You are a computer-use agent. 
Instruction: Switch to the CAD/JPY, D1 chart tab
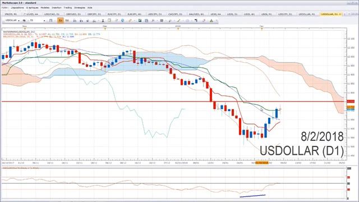click(x=175, y=14)
